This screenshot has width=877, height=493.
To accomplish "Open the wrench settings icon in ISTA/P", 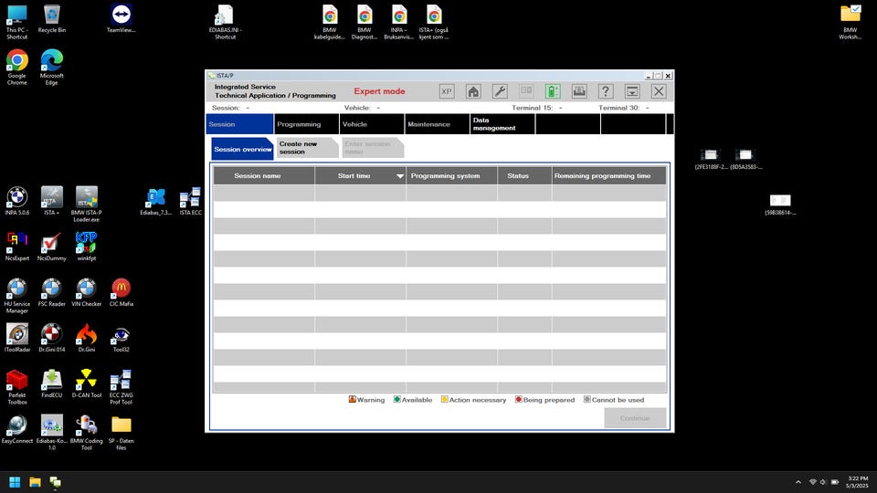I will [x=500, y=91].
